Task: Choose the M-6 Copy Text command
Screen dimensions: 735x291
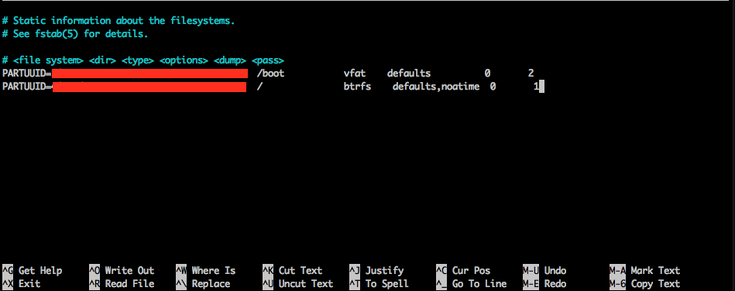Action: tap(645, 283)
